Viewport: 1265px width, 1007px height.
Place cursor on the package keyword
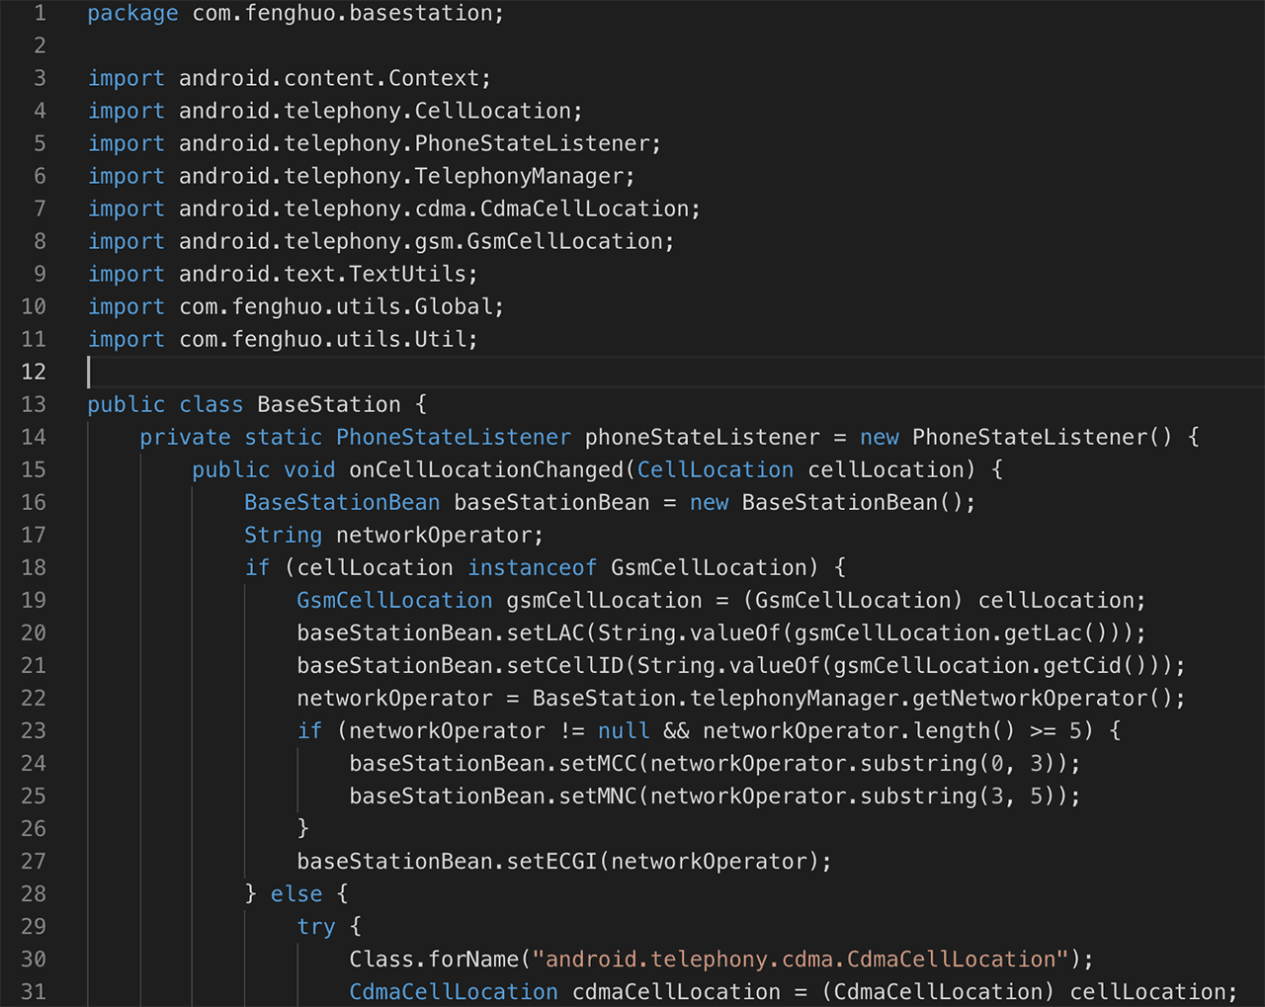[x=132, y=13]
